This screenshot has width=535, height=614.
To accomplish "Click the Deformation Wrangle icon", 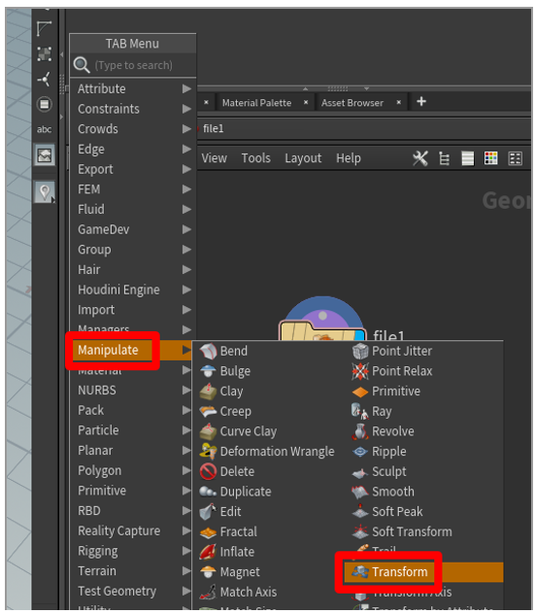I will point(208,451).
